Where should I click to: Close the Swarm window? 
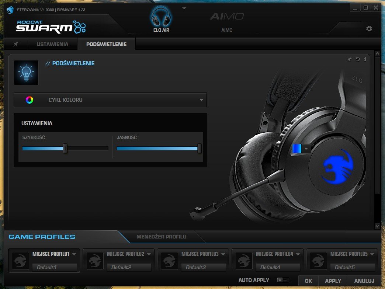coord(376,8)
